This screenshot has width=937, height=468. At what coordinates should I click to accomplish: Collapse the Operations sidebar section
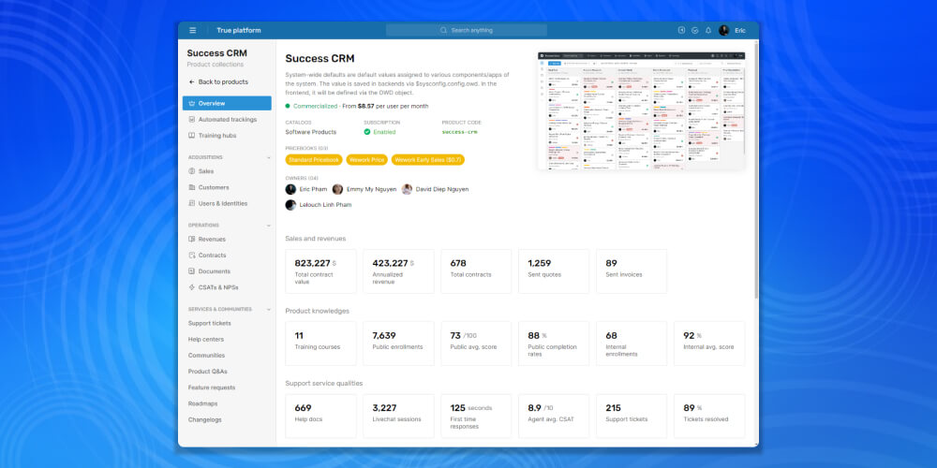point(268,226)
